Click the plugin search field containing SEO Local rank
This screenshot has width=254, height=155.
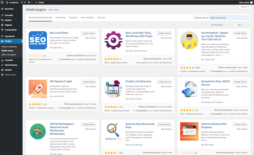pyautogui.click(x=229, y=18)
